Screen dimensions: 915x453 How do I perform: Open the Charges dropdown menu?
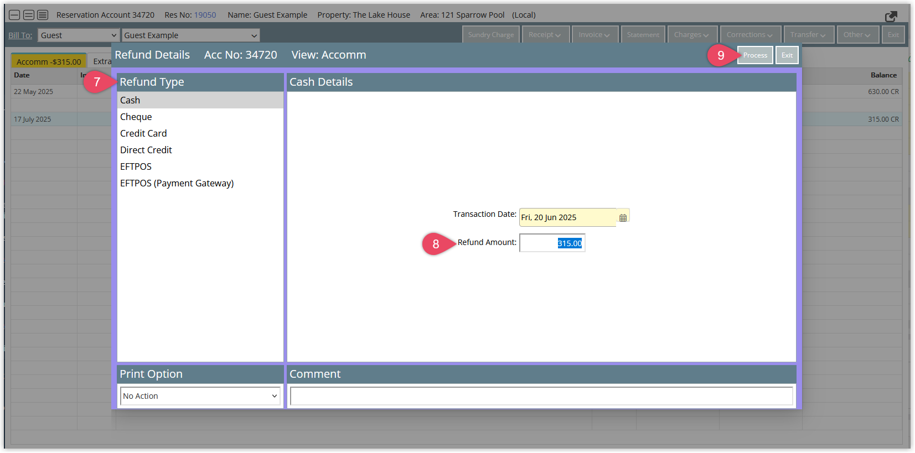point(692,35)
